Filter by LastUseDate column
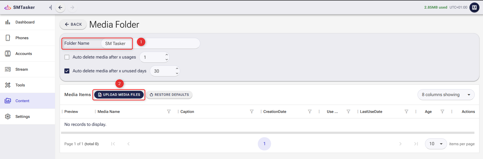Screen dimensions: 483x159 (406, 112)
